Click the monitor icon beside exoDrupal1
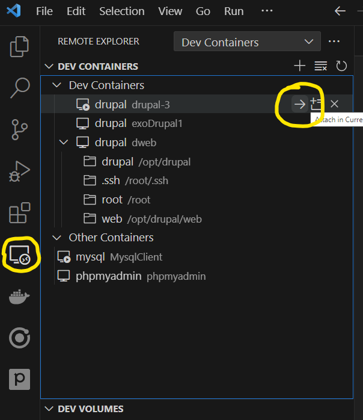The height and width of the screenshot is (420, 363). click(x=82, y=123)
